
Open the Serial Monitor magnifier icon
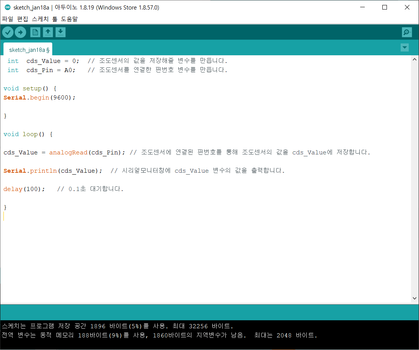coord(407,32)
